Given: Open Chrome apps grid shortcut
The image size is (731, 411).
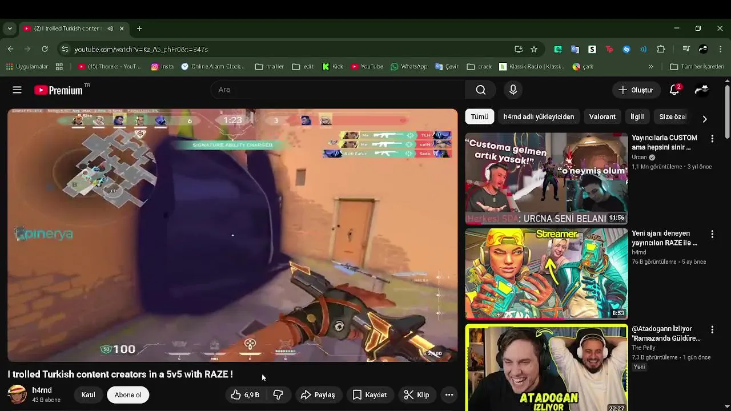Looking at the screenshot, I should 59,67.
